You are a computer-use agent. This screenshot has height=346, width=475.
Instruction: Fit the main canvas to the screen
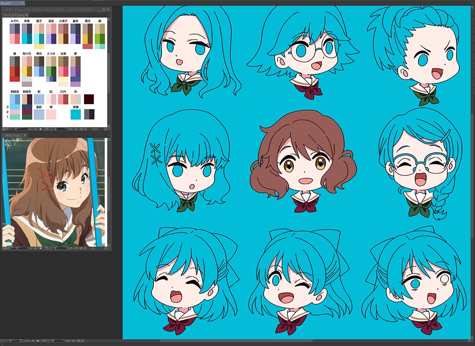coord(38,341)
